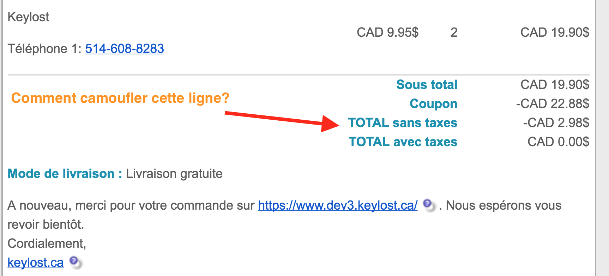
Task: Click the help icon next to the keylost.ca signature link
Action: coord(75,262)
